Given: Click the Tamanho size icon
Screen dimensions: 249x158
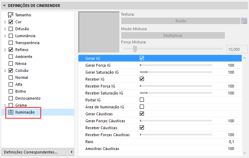Looking at the screenshot, I should pyautogui.click(x=10, y=15).
